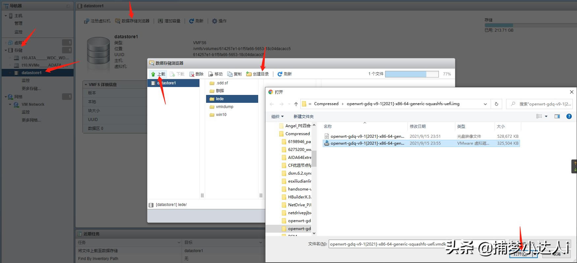Click New folder (新建文件夹) button
The width and height of the screenshot is (577, 263).
click(303, 117)
